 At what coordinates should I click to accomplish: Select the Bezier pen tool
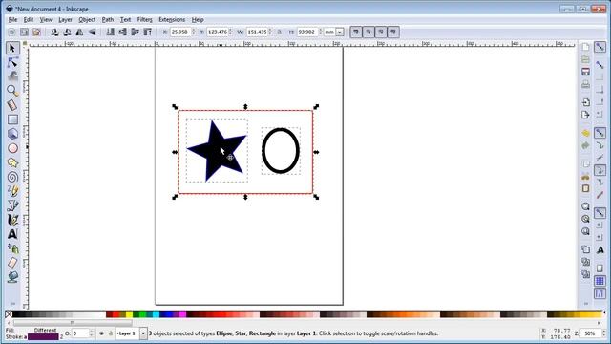[12, 205]
